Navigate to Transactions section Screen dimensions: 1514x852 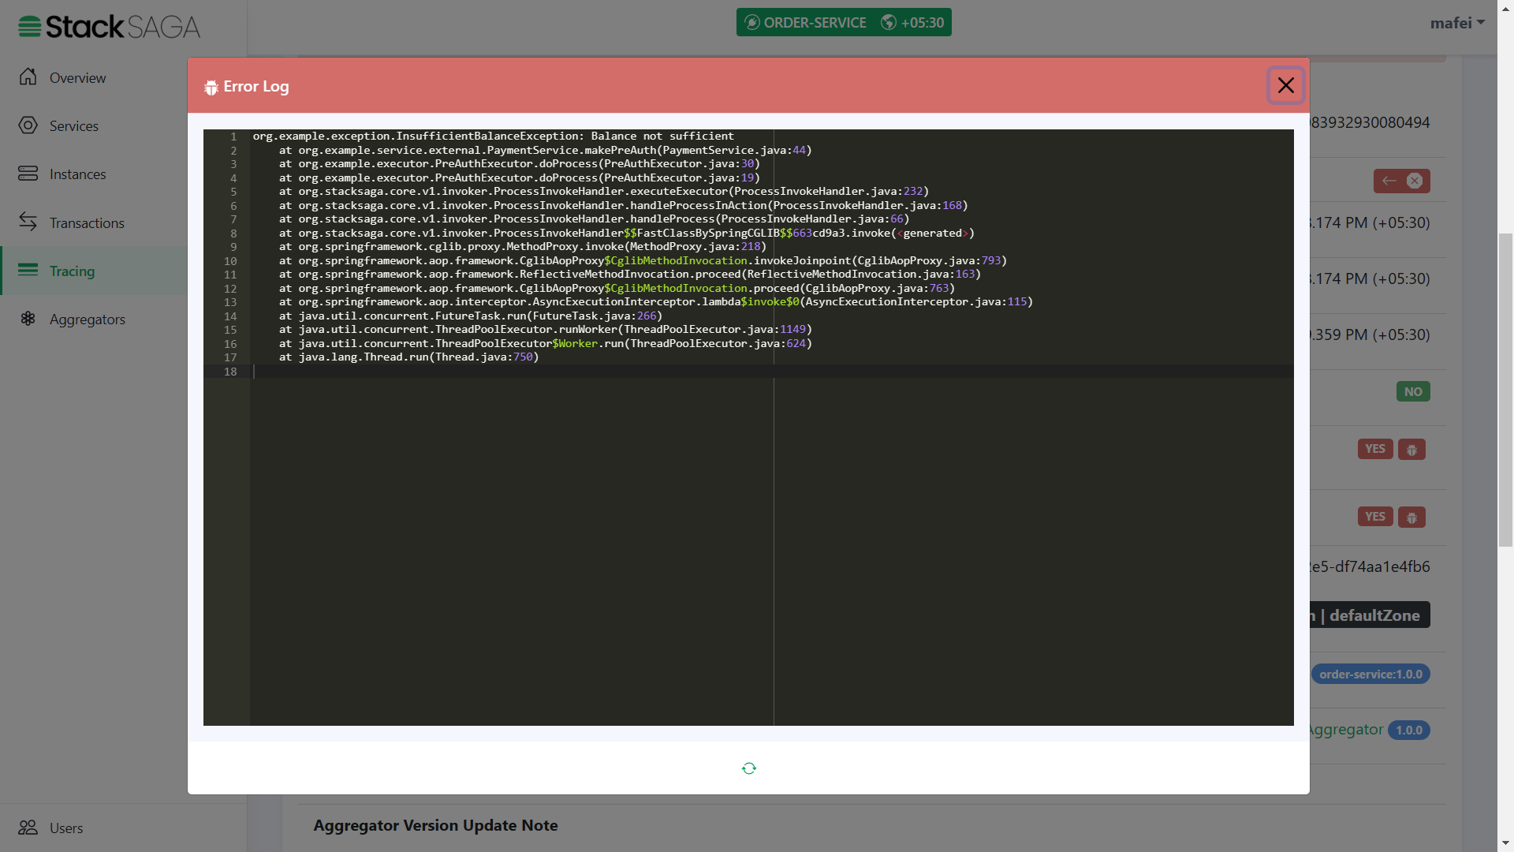[x=85, y=222]
